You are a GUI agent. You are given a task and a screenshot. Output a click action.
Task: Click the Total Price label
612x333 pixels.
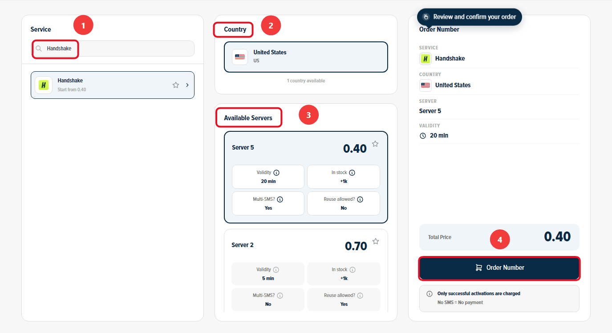[x=440, y=237]
